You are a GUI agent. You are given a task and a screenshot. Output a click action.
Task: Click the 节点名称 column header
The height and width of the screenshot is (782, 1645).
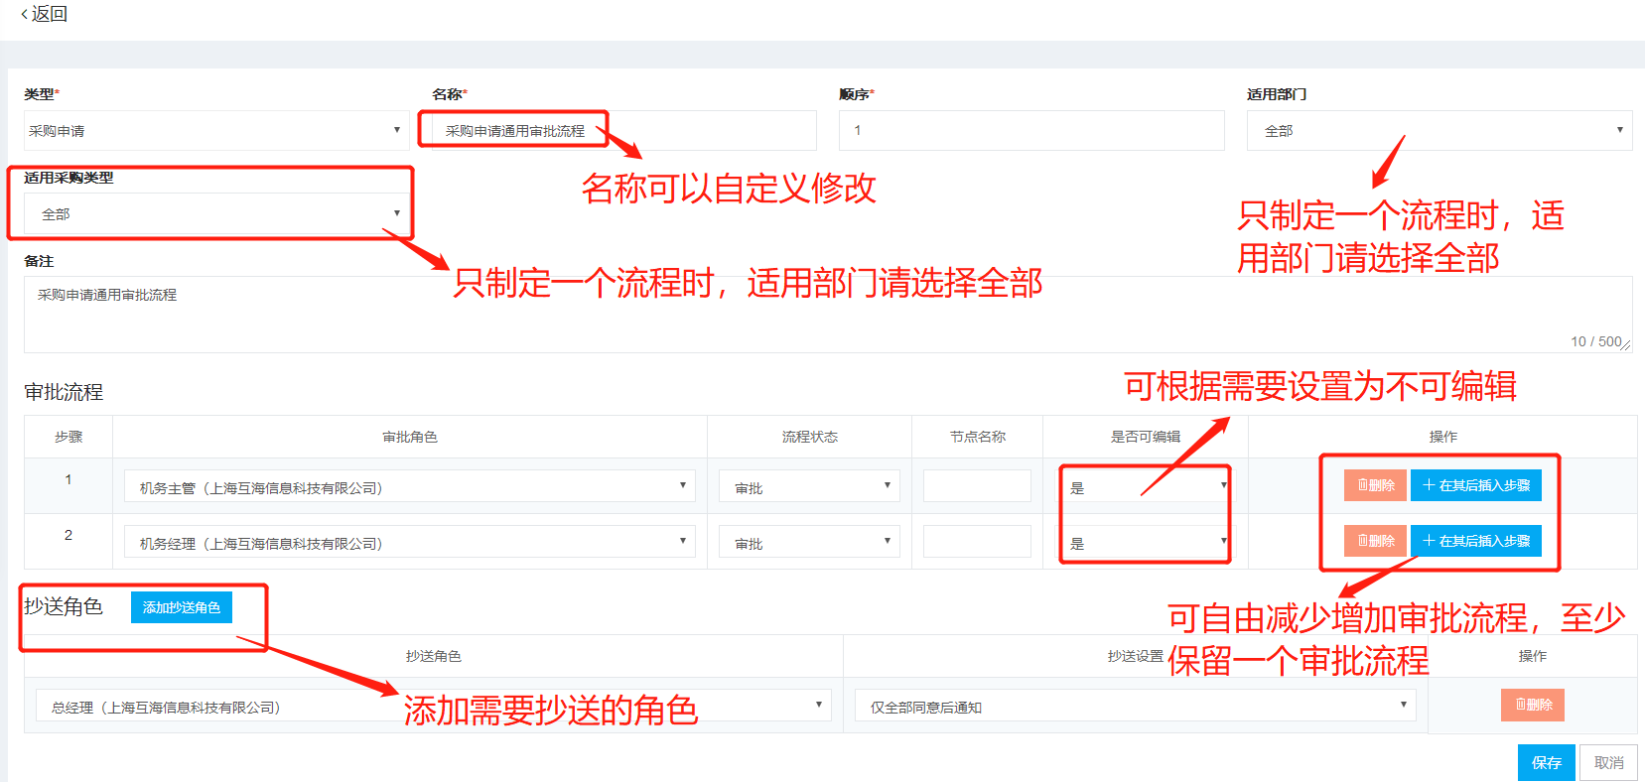(x=978, y=437)
